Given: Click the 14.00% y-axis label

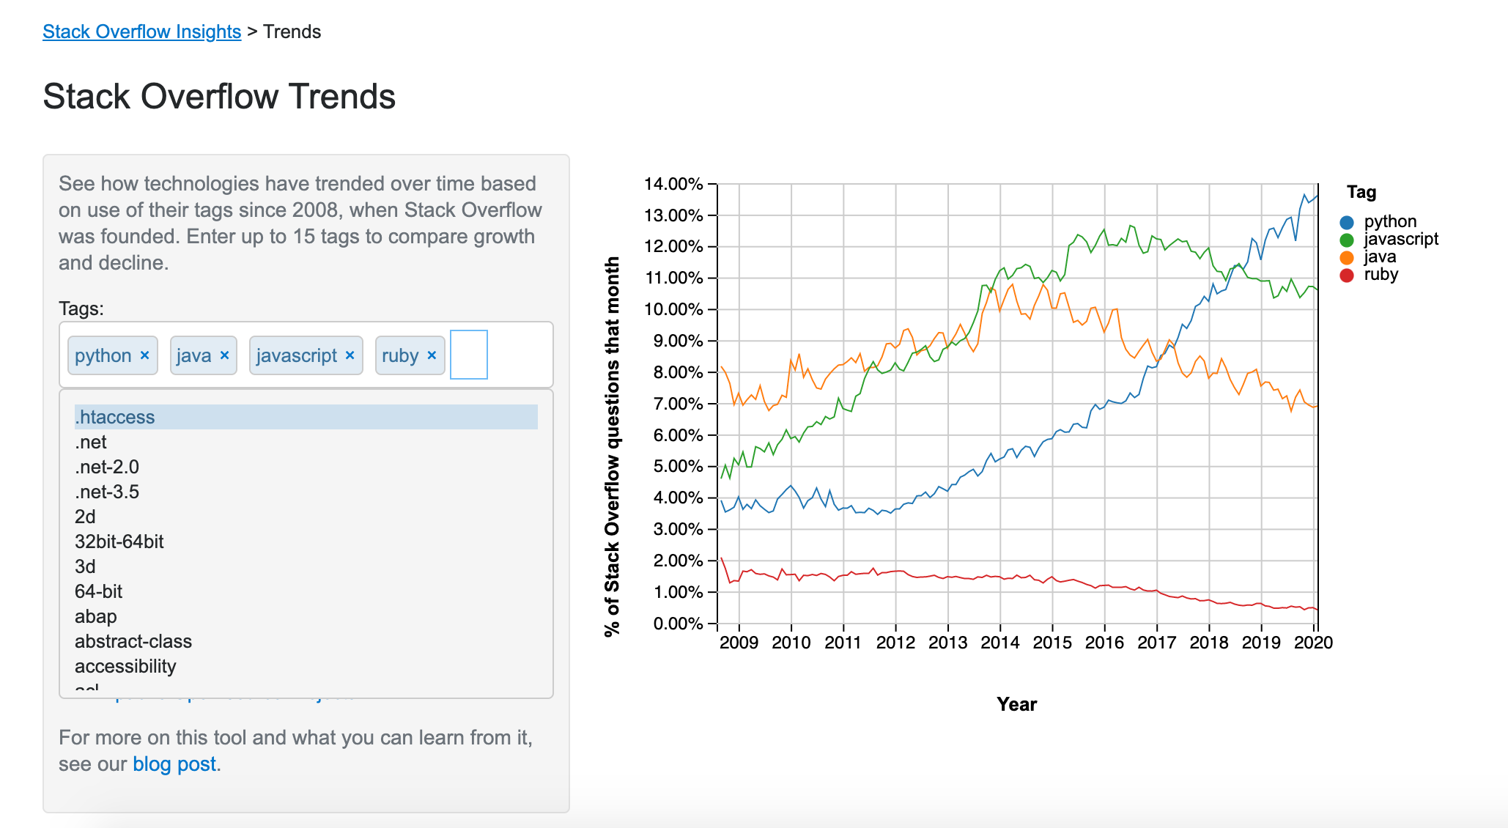Looking at the screenshot, I should point(673,184).
